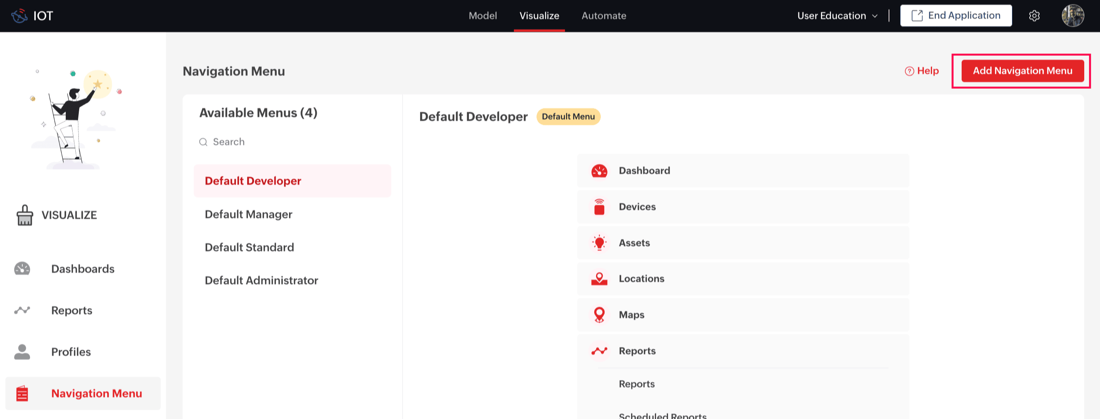
Task: Click the user profile avatar
Action: (1072, 16)
